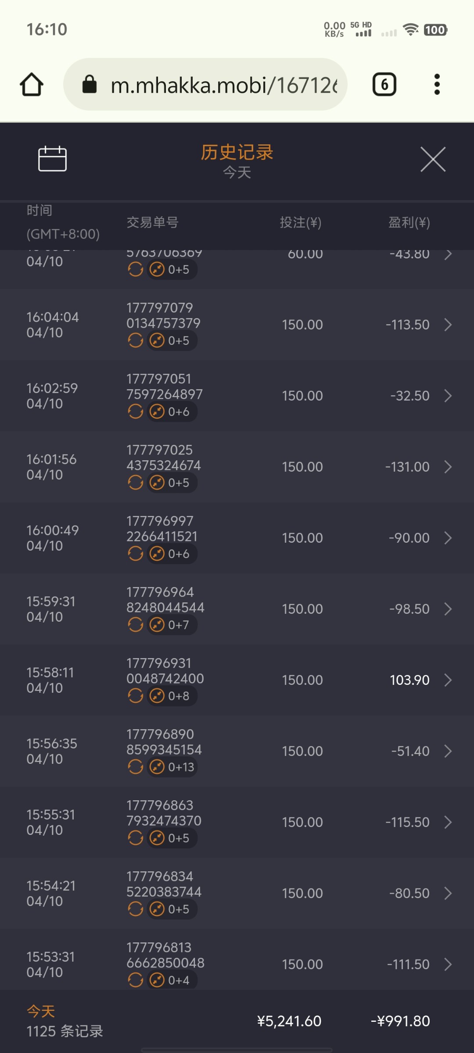Open the calendar date picker icon
474x1053 pixels.
tap(52, 158)
